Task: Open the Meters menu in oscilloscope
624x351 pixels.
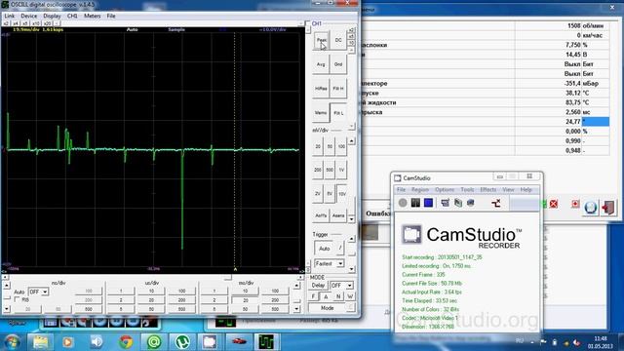Action: tap(92, 16)
